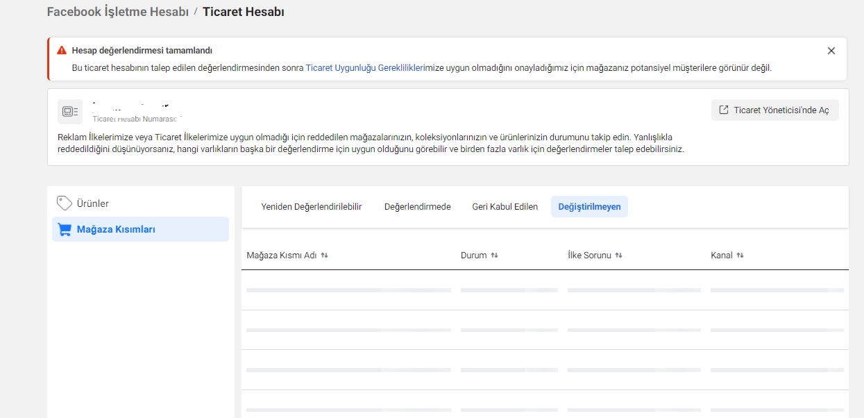Click the Kanal column header text

click(x=722, y=256)
